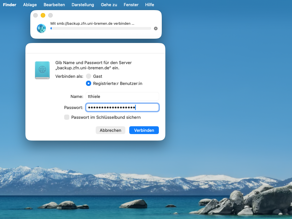Click the teal server volume icon

coord(42,70)
